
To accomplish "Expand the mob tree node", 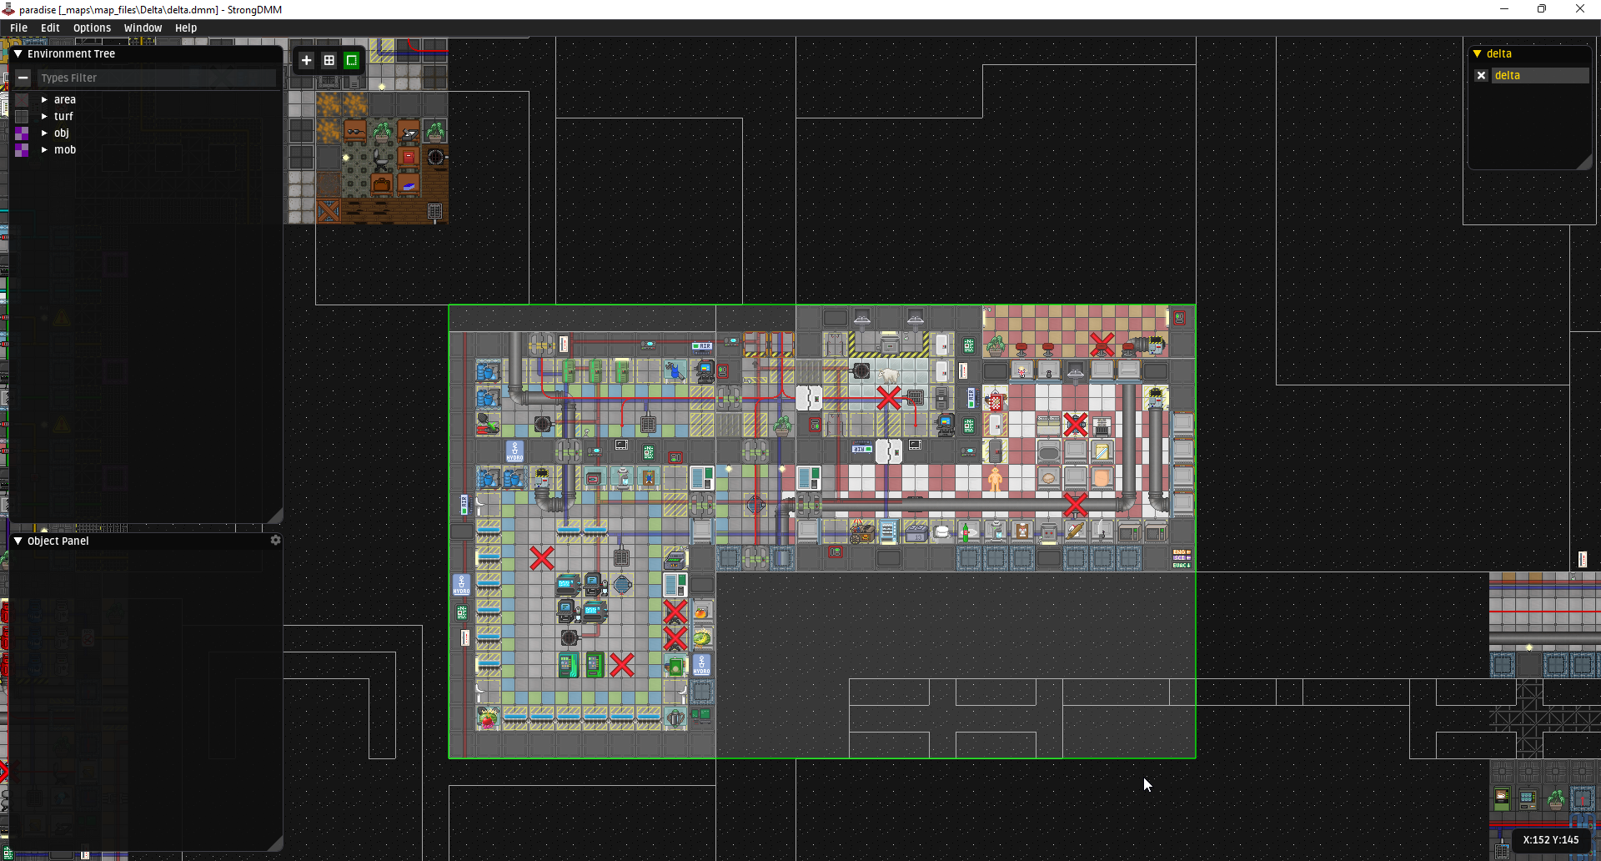I will pyautogui.click(x=44, y=149).
